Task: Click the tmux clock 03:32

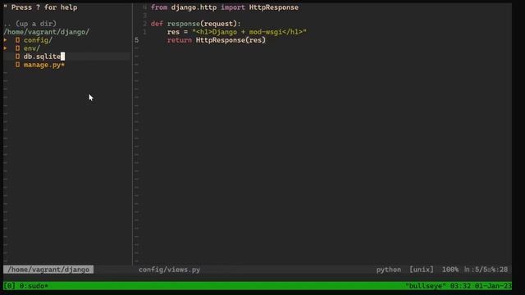Action: tap(460, 286)
